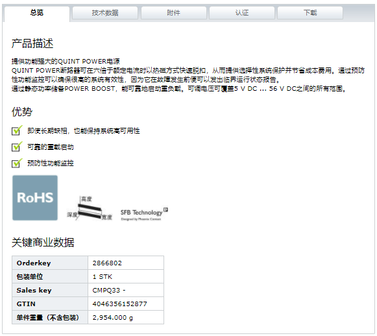Screen dimensions: 377x336
Task: Click the text 即使长期缺相, 也能保持系统高可用性
Action: pos(84,131)
